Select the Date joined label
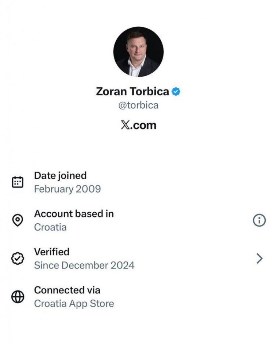The height and width of the screenshot is (344, 277). [x=60, y=176]
